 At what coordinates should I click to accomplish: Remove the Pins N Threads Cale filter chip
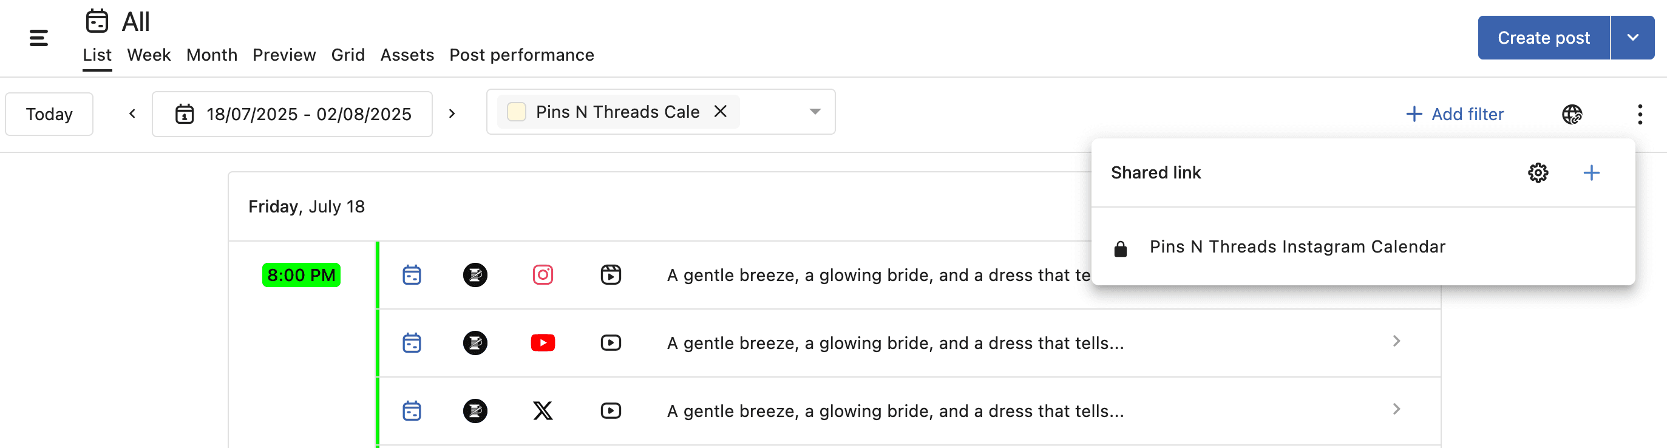click(x=720, y=112)
